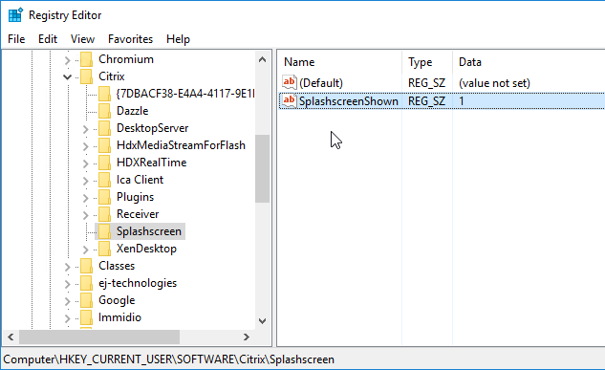Click the tree pane scroll up arrow
Viewport: 605px width, 370px height.
point(263,59)
